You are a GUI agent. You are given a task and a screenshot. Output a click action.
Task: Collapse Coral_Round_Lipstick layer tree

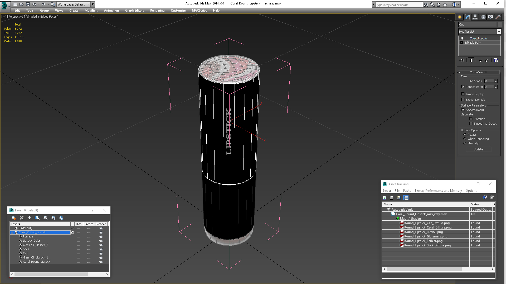[12, 232]
